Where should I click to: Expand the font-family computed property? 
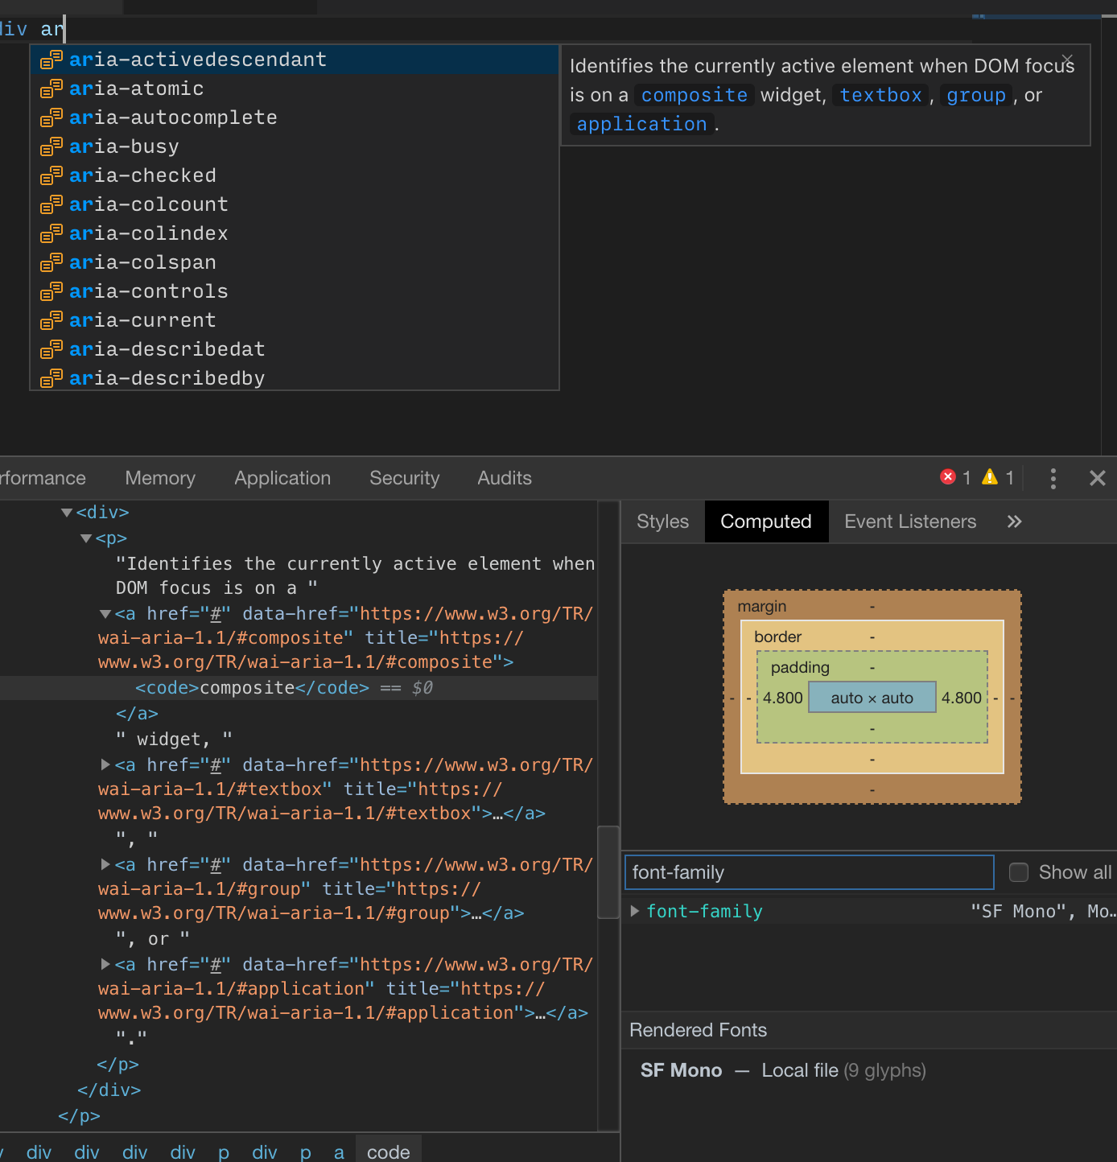tap(636, 911)
